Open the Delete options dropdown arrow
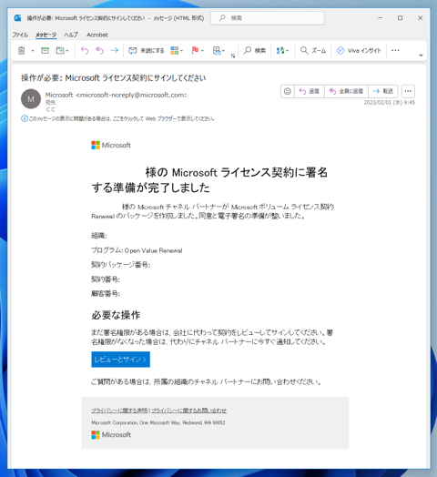The height and width of the screenshot is (477, 437). [33, 50]
